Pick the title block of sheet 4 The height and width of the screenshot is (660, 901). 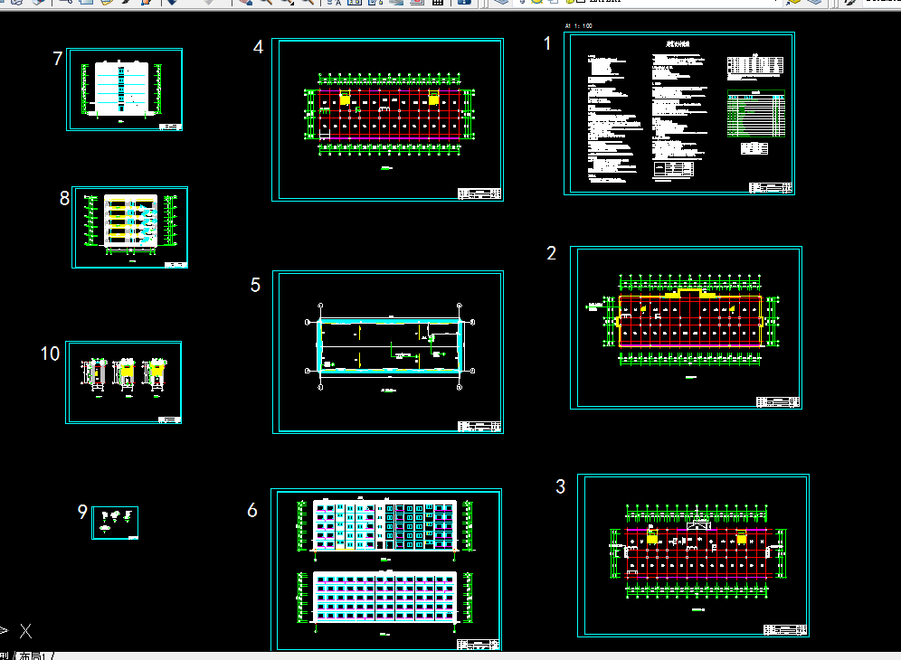pyautogui.click(x=479, y=193)
